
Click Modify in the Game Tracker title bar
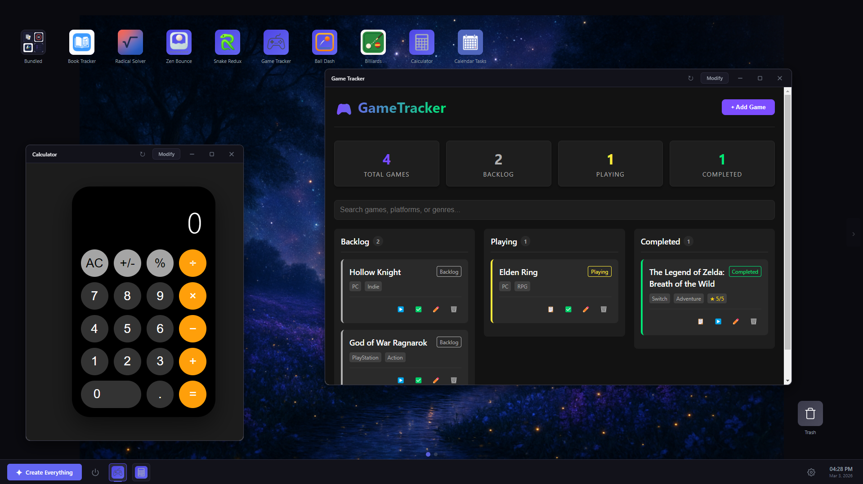714,78
